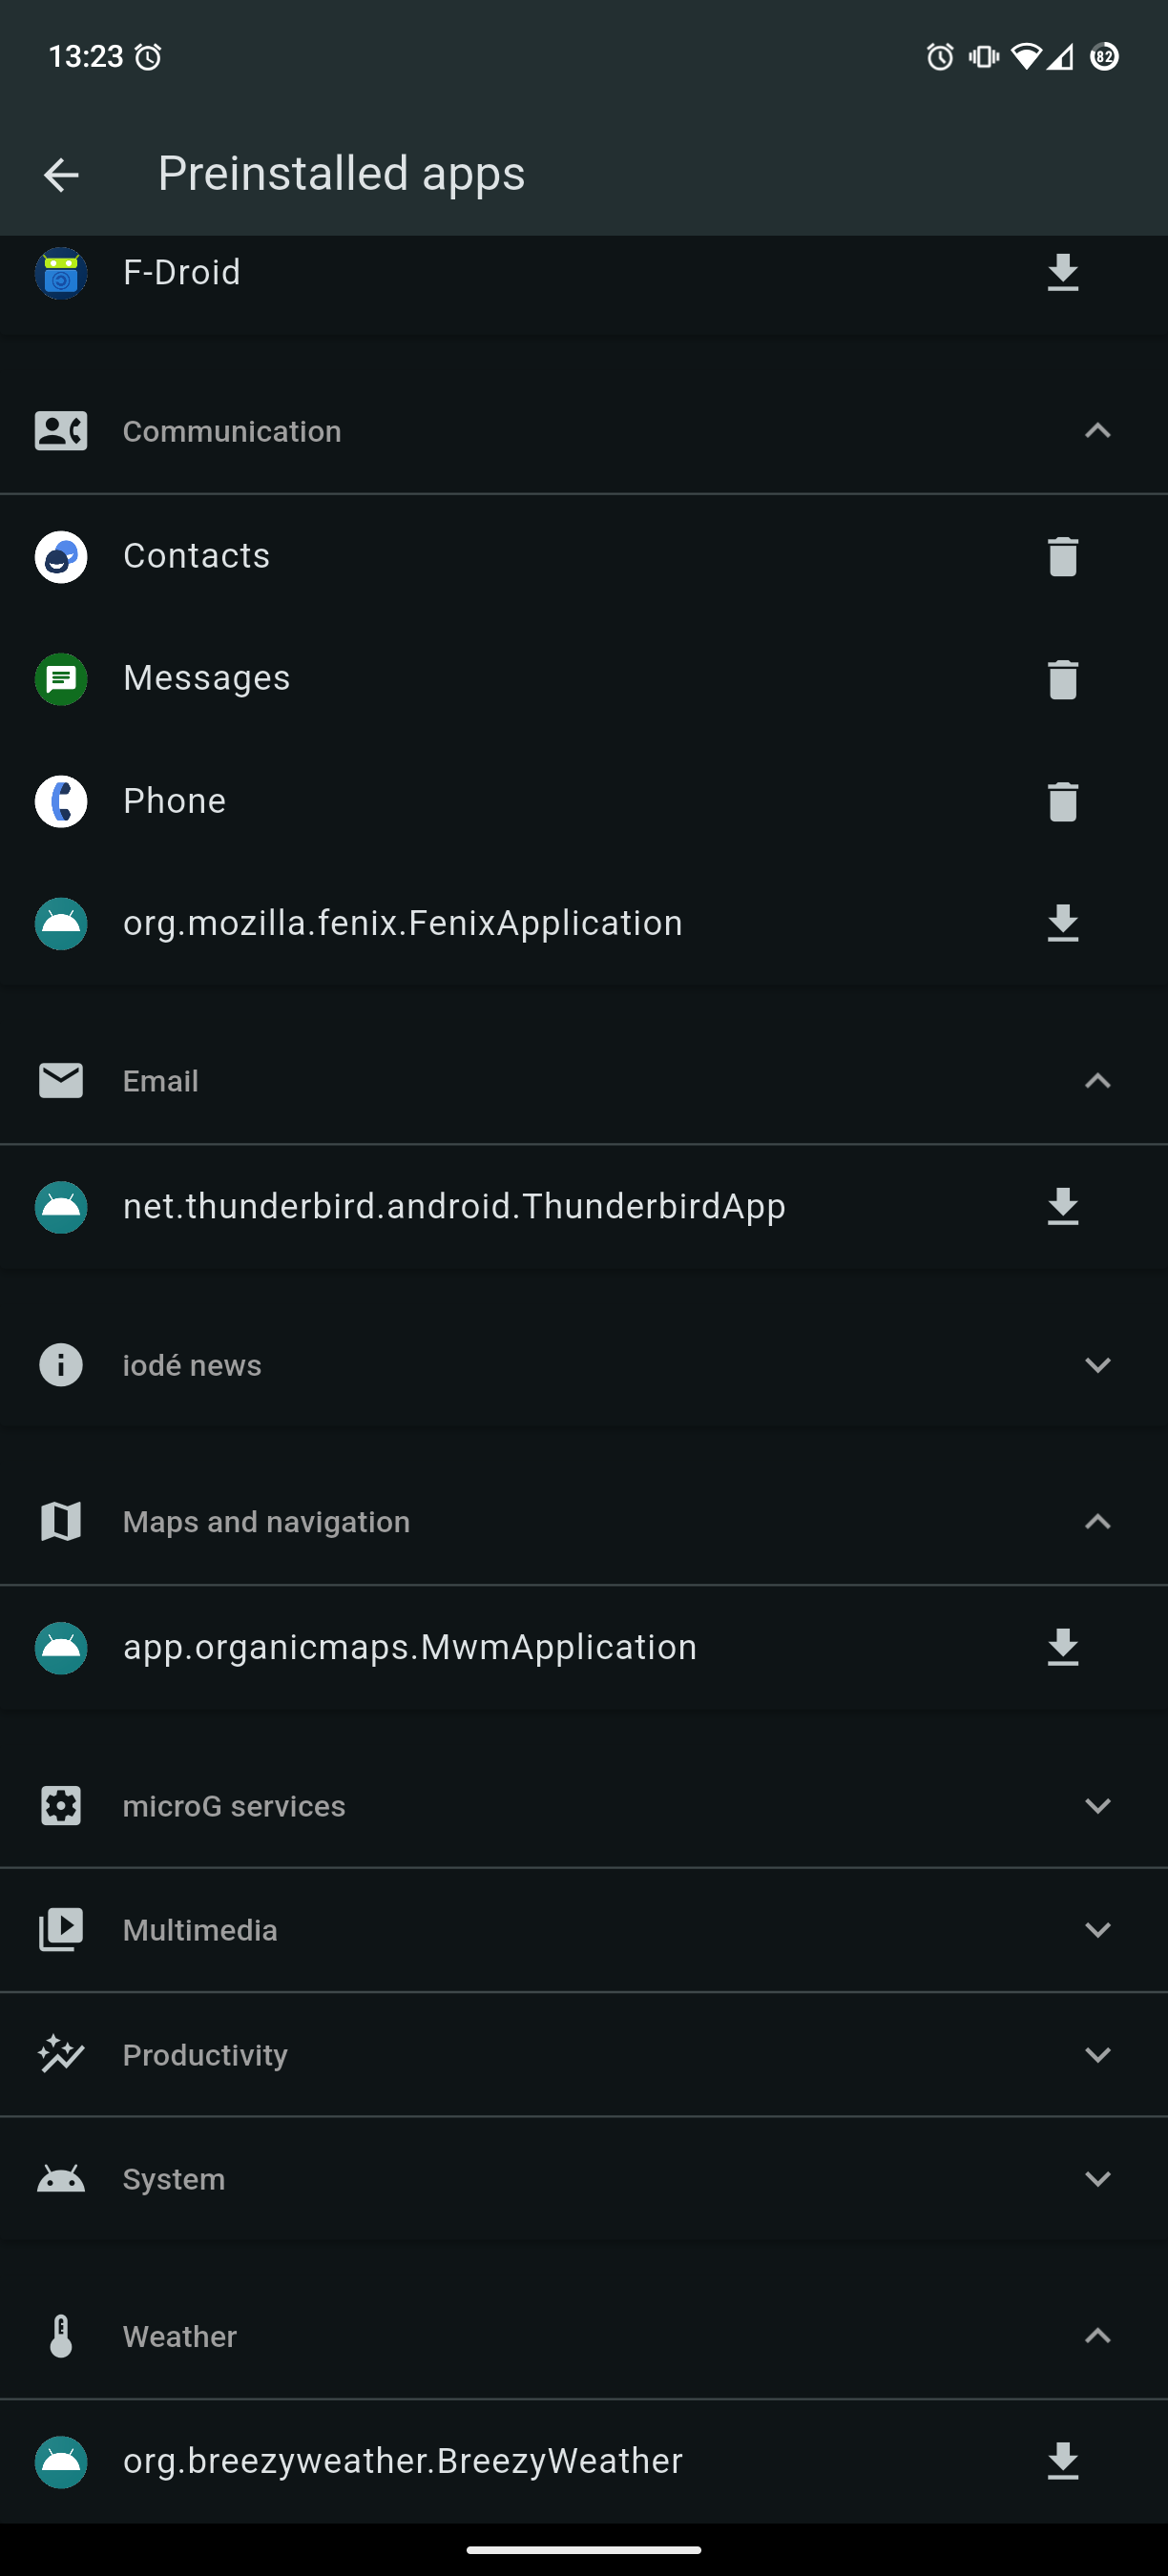
Task: Delete the Phone app via trash icon
Action: click(x=1062, y=801)
